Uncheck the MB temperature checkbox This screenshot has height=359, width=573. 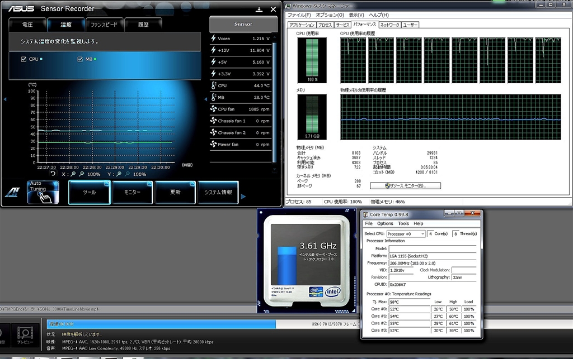pos(80,59)
